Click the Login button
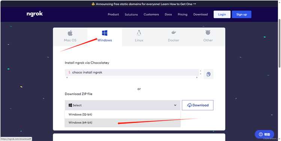This screenshot has width=281, height=141. [222, 15]
